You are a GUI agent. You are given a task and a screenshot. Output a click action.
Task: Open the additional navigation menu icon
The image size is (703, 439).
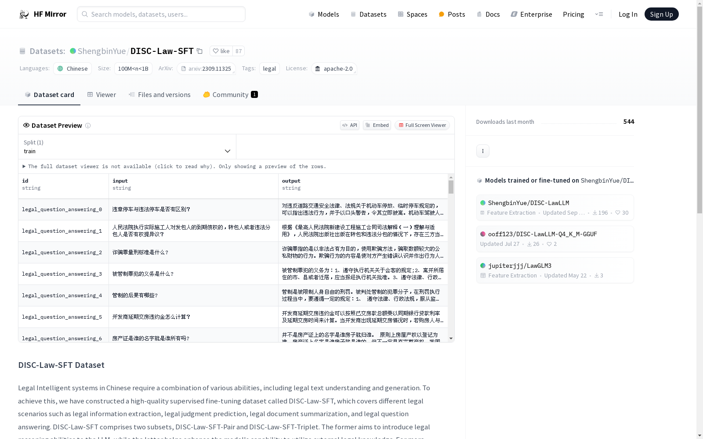599,14
